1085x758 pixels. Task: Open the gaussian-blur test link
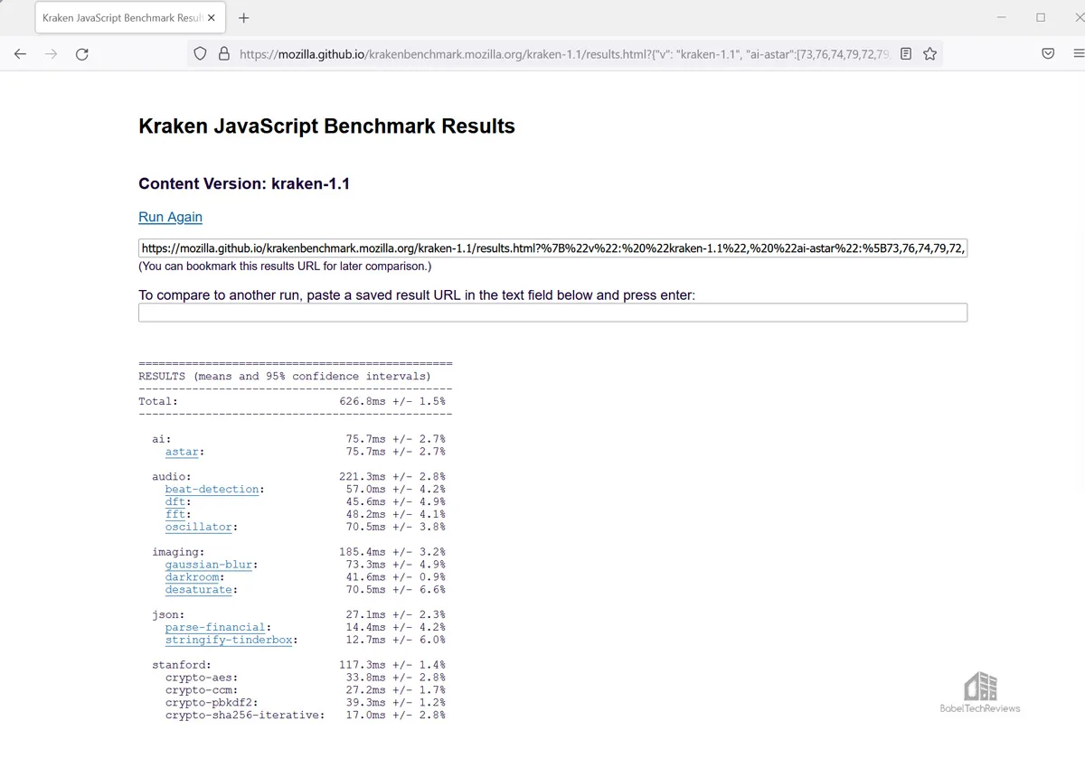click(x=208, y=565)
